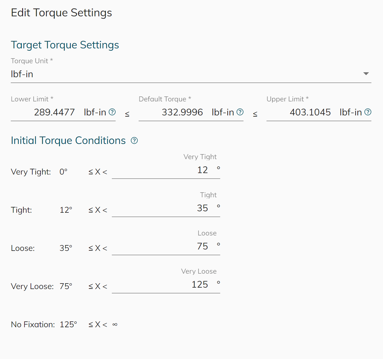Click the Target Torque Settings heading

coord(65,45)
